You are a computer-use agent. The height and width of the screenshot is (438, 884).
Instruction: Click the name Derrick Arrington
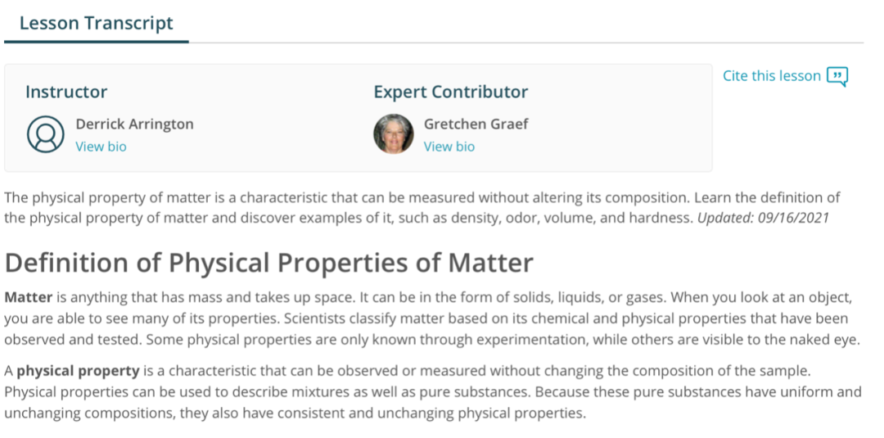[135, 124]
